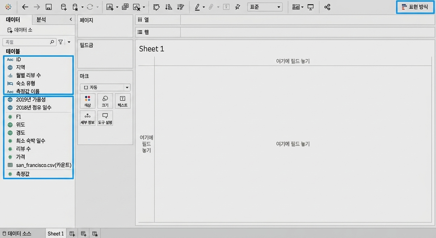Click the show/hide cards icon
Viewport: 436px width, 238px height.
(296, 7)
